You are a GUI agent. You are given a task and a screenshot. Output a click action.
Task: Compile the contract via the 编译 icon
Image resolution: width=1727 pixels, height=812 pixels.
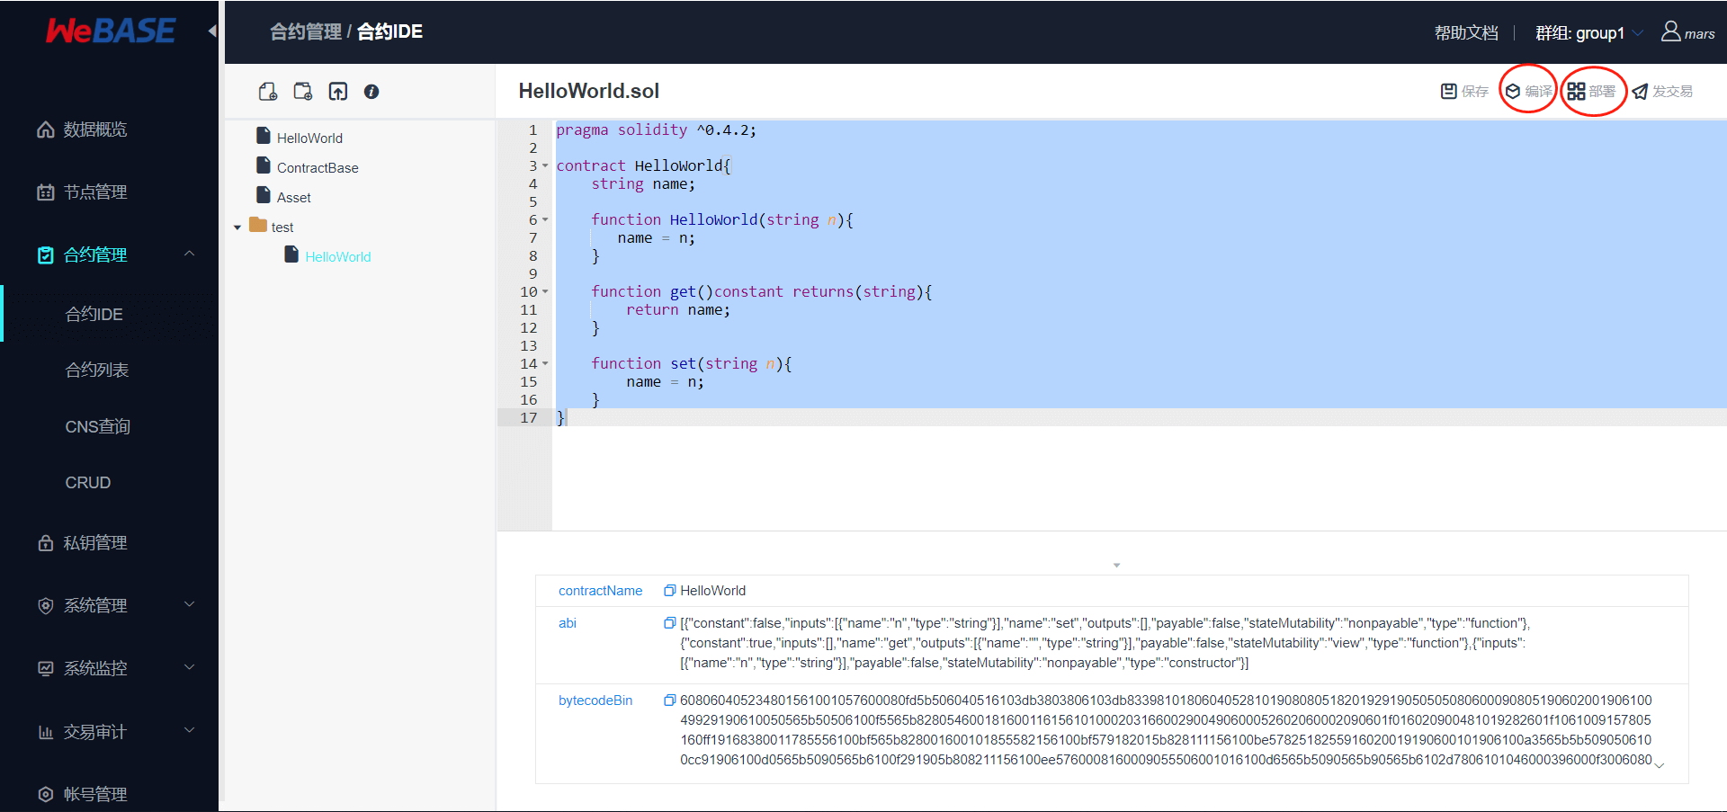1528,91
